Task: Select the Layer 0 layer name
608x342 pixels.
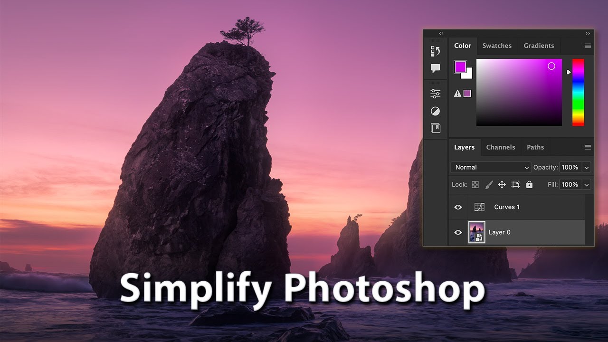Action: point(500,232)
